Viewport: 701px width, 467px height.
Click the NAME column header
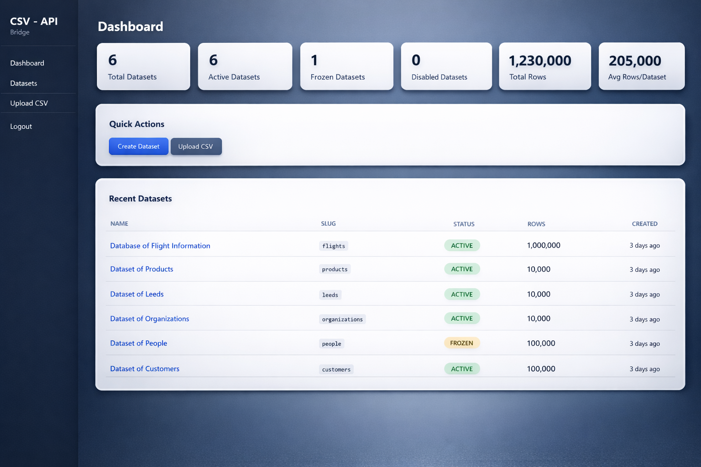(x=119, y=223)
